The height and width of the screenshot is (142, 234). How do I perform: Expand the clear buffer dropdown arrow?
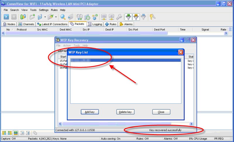point(56,17)
